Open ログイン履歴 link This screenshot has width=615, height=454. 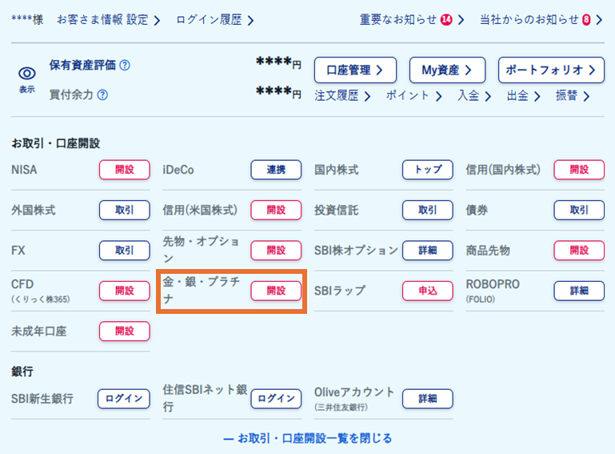pyautogui.click(x=214, y=20)
